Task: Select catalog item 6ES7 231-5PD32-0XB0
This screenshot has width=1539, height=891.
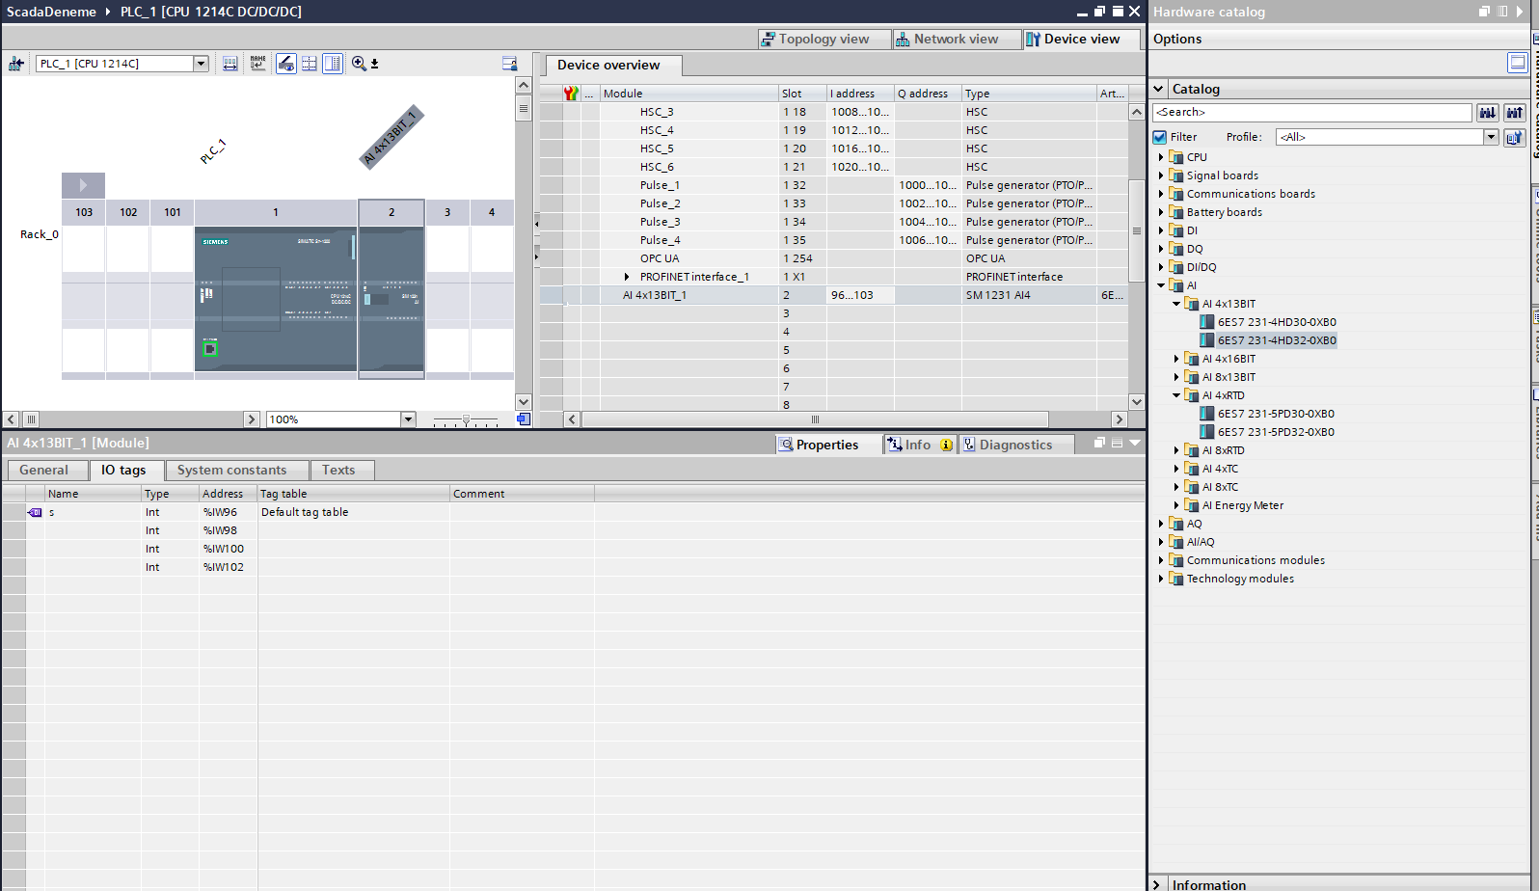Action: tap(1277, 432)
